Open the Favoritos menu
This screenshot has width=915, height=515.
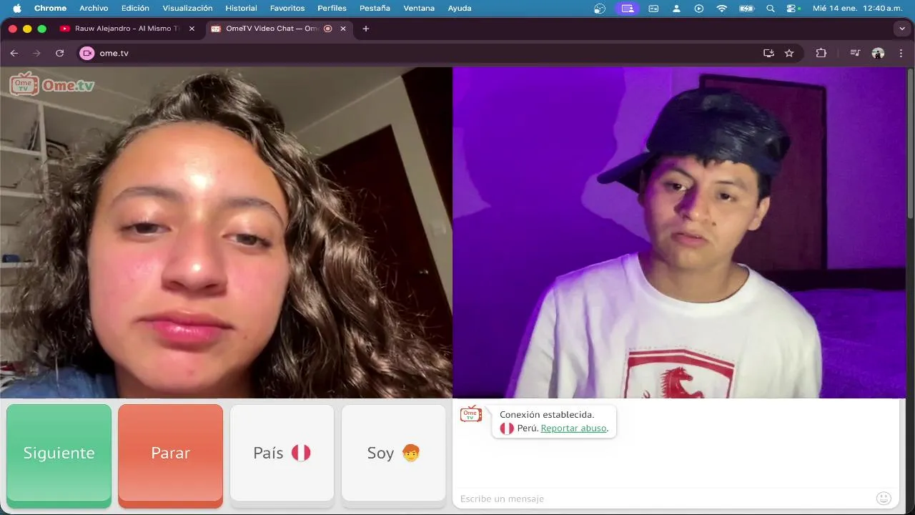pyautogui.click(x=287, y=9)
